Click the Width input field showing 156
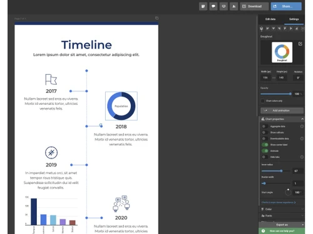The width and height of the screenshot is (313, 234). coord(265,77)
